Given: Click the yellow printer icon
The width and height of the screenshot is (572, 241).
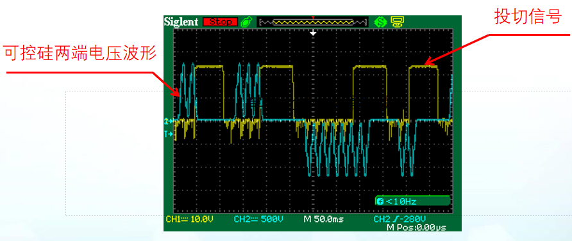Looking at the screenshot, I should (x=396, y=22).
